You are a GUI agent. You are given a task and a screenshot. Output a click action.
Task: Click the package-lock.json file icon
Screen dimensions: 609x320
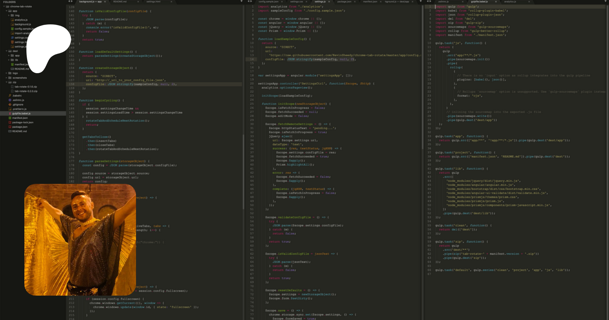[x=10, y=123]
